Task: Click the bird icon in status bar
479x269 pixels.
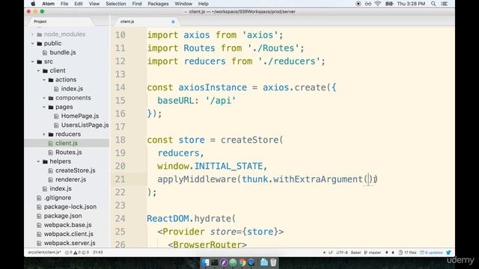Action: tap(448, 253)
